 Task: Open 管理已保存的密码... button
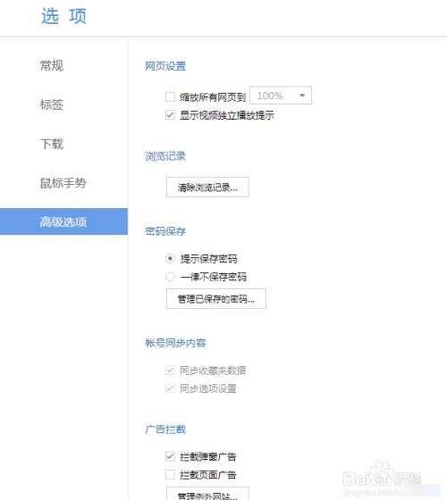click(x=215, y=298)
